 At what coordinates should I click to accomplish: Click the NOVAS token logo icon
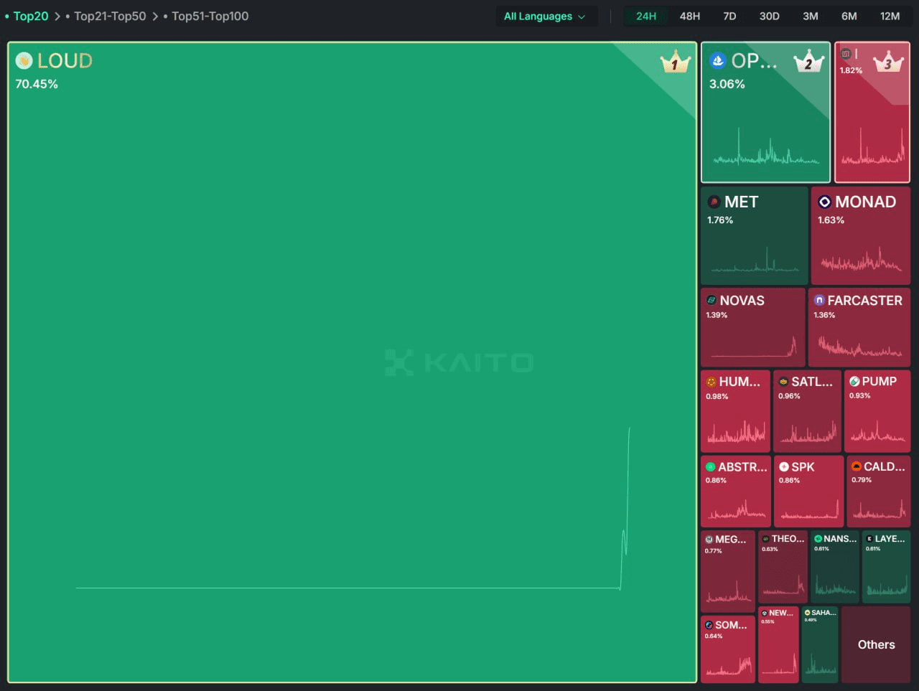(711, 300)
